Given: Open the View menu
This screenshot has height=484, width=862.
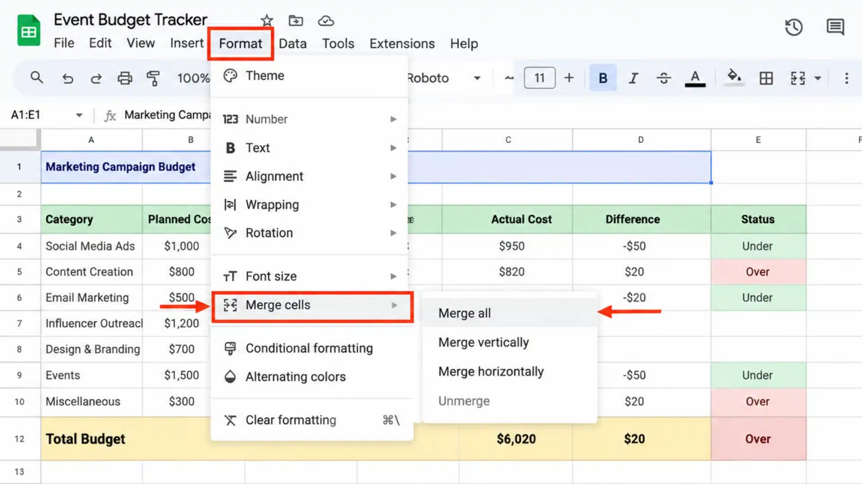Looking at the screenshot, I should pos(141,43).
